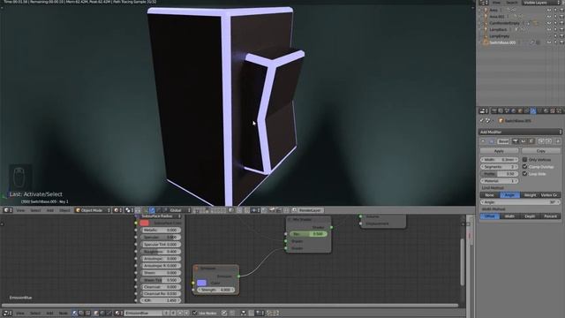Click Mix Shader Fac slider
The height and width of the screenshot is (318, 565).
(x=309, y=234)
